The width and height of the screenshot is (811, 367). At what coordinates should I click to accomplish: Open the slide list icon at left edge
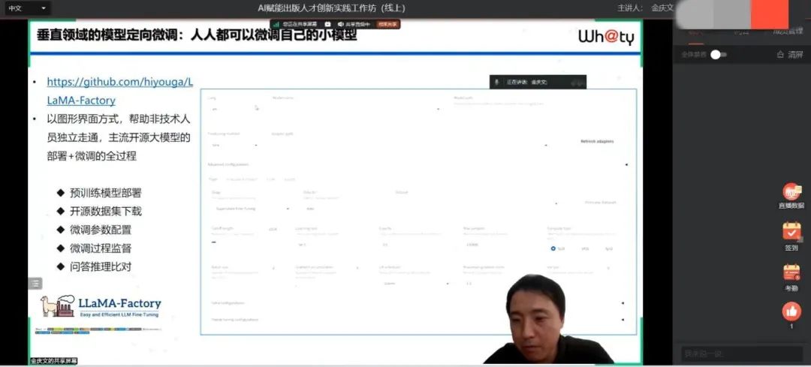[35, 283]
